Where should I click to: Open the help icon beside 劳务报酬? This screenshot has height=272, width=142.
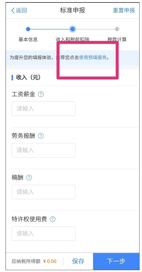tap(41, 136)
